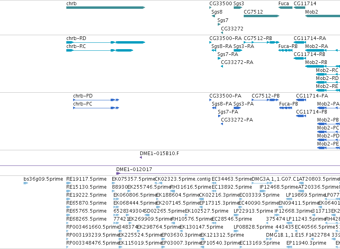Select the chrb-RC transcript

click(99, 50)
